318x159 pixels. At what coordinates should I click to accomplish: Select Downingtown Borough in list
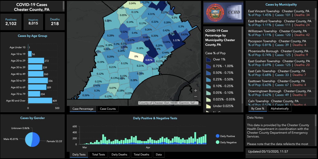(280, 93)
